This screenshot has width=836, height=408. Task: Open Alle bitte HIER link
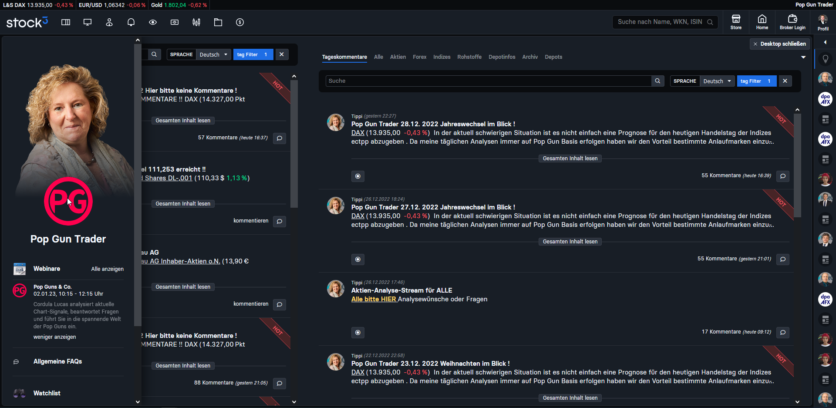point(374,299)
